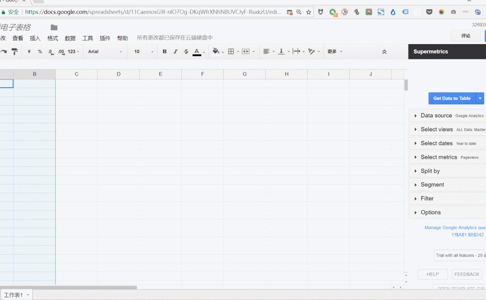The image size is (486, 300).
Task: Select column E header
Action: [x=161, y=74]
